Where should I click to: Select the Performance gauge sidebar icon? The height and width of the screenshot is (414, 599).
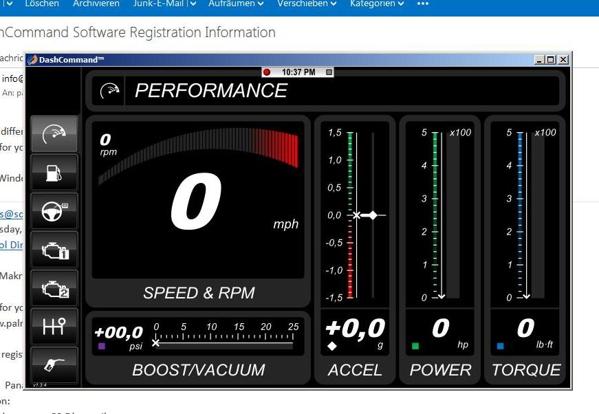(54, 134)
